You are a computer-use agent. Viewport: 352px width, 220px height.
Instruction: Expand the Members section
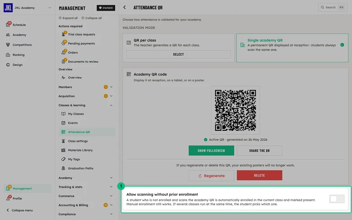111,87
